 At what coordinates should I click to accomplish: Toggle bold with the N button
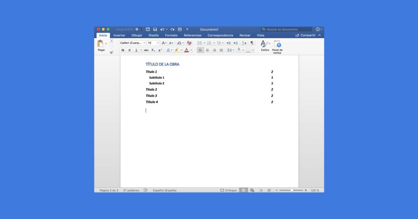click(x=123, y=50)
